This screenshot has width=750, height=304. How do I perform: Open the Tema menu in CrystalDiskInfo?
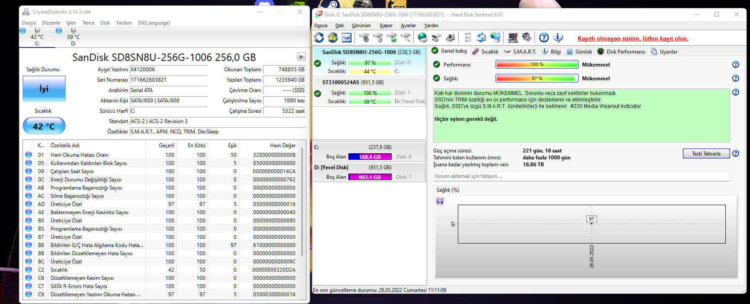[88, 23]
